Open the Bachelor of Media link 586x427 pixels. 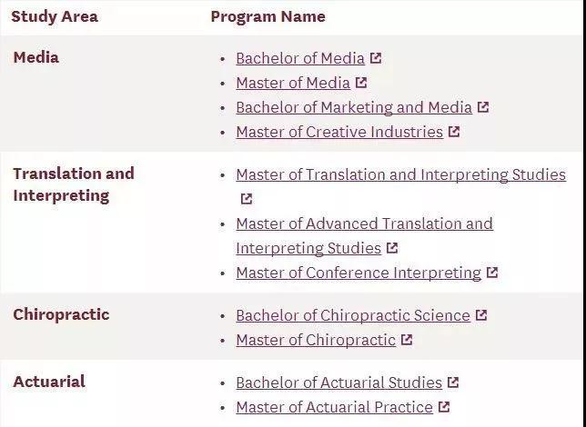pos(300,59)
